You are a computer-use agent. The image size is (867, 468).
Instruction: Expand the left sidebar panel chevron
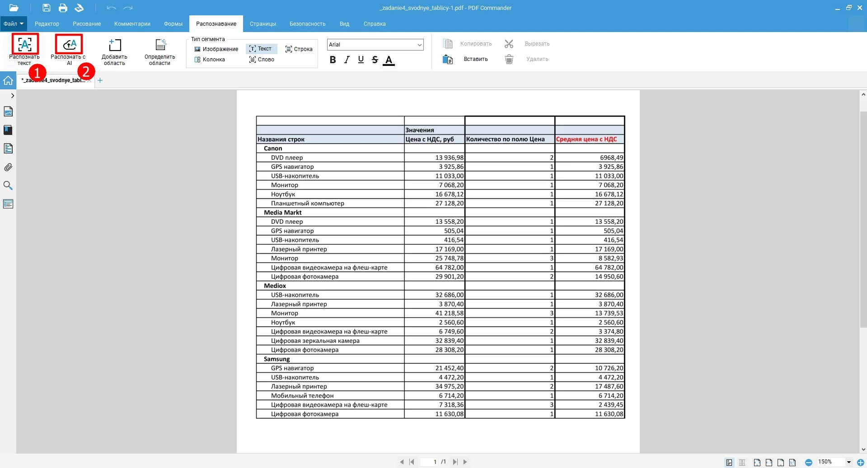point(12,96)
